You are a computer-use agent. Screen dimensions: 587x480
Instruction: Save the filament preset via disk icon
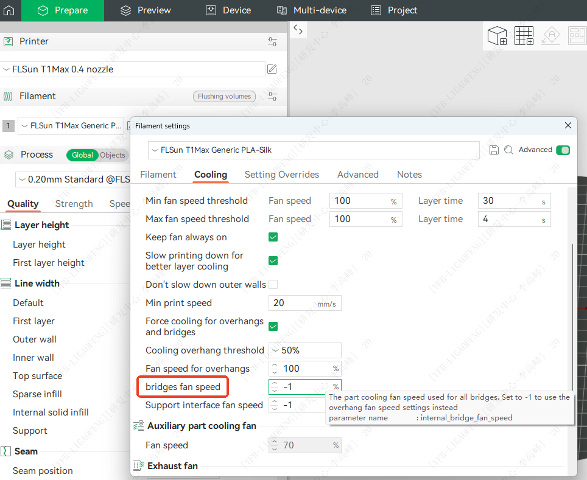coord(494,150)
